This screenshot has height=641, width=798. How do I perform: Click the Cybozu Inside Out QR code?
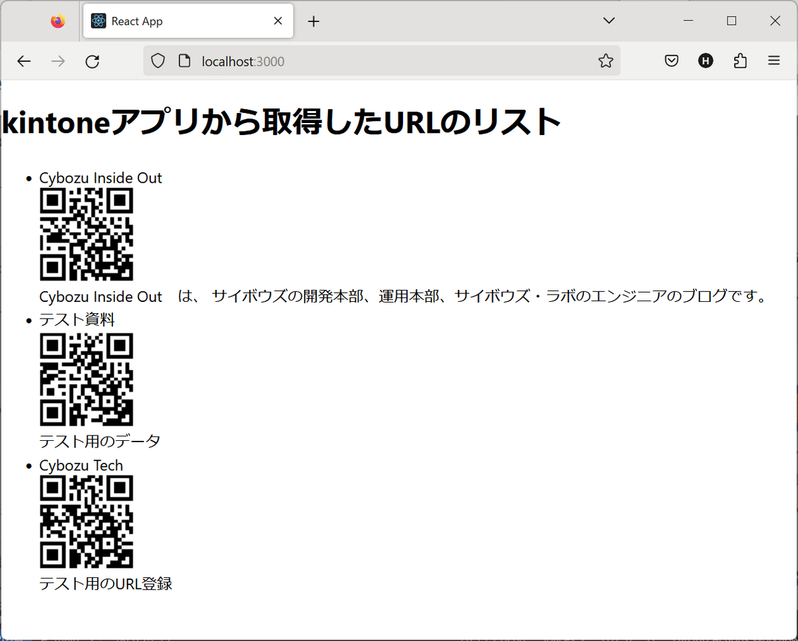(x=86, y=235)
